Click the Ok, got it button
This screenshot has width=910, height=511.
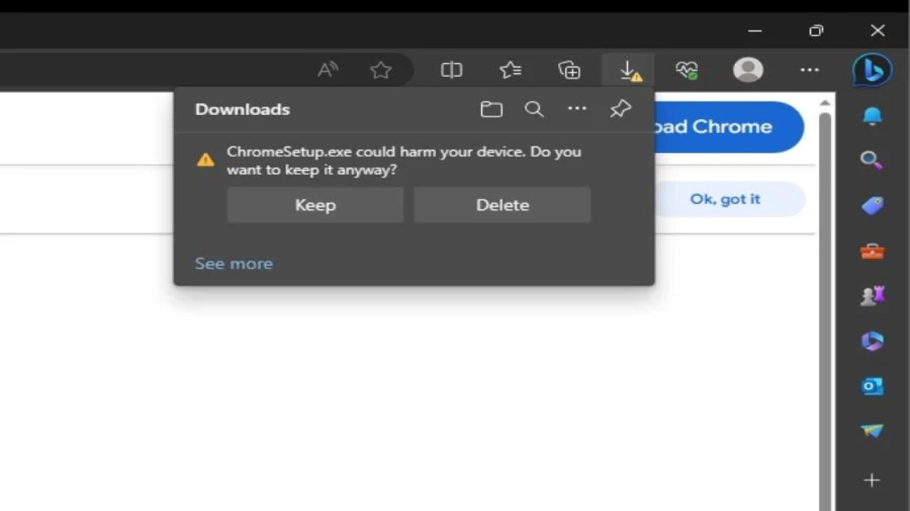725,199
